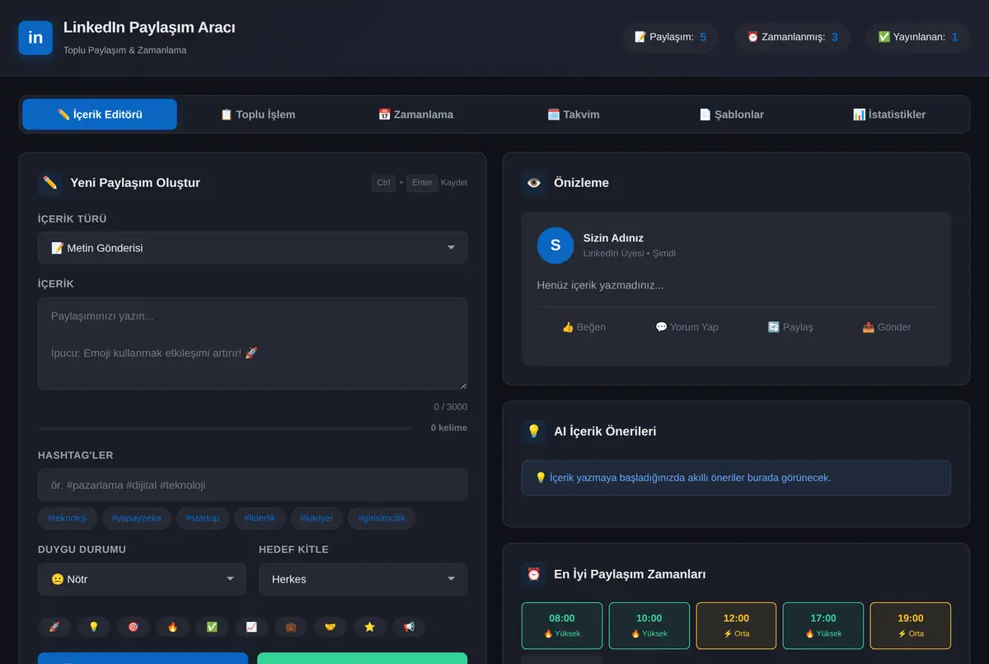Open the İçerik Türü dropdown showing Metin Gönderisi
Image resolution: width=989 pixels, height=664 pixels.
pos(252,247)
